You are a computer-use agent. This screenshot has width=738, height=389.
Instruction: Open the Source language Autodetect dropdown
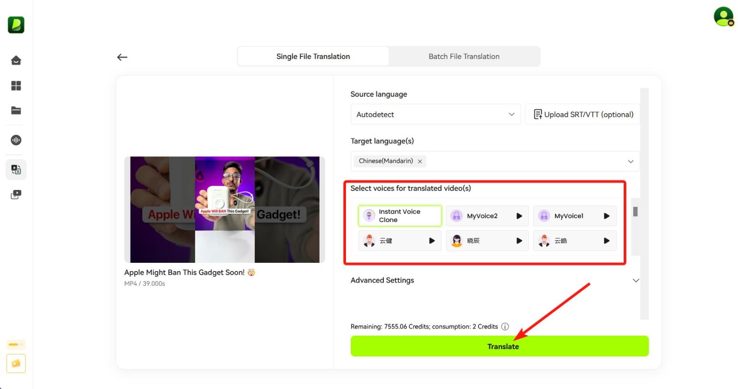435,114
